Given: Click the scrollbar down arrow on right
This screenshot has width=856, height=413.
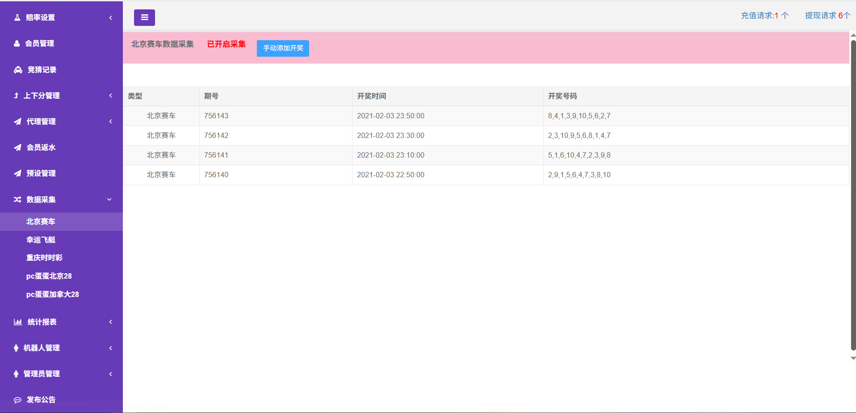Looking at the screenshot, I should coord(853,358).
